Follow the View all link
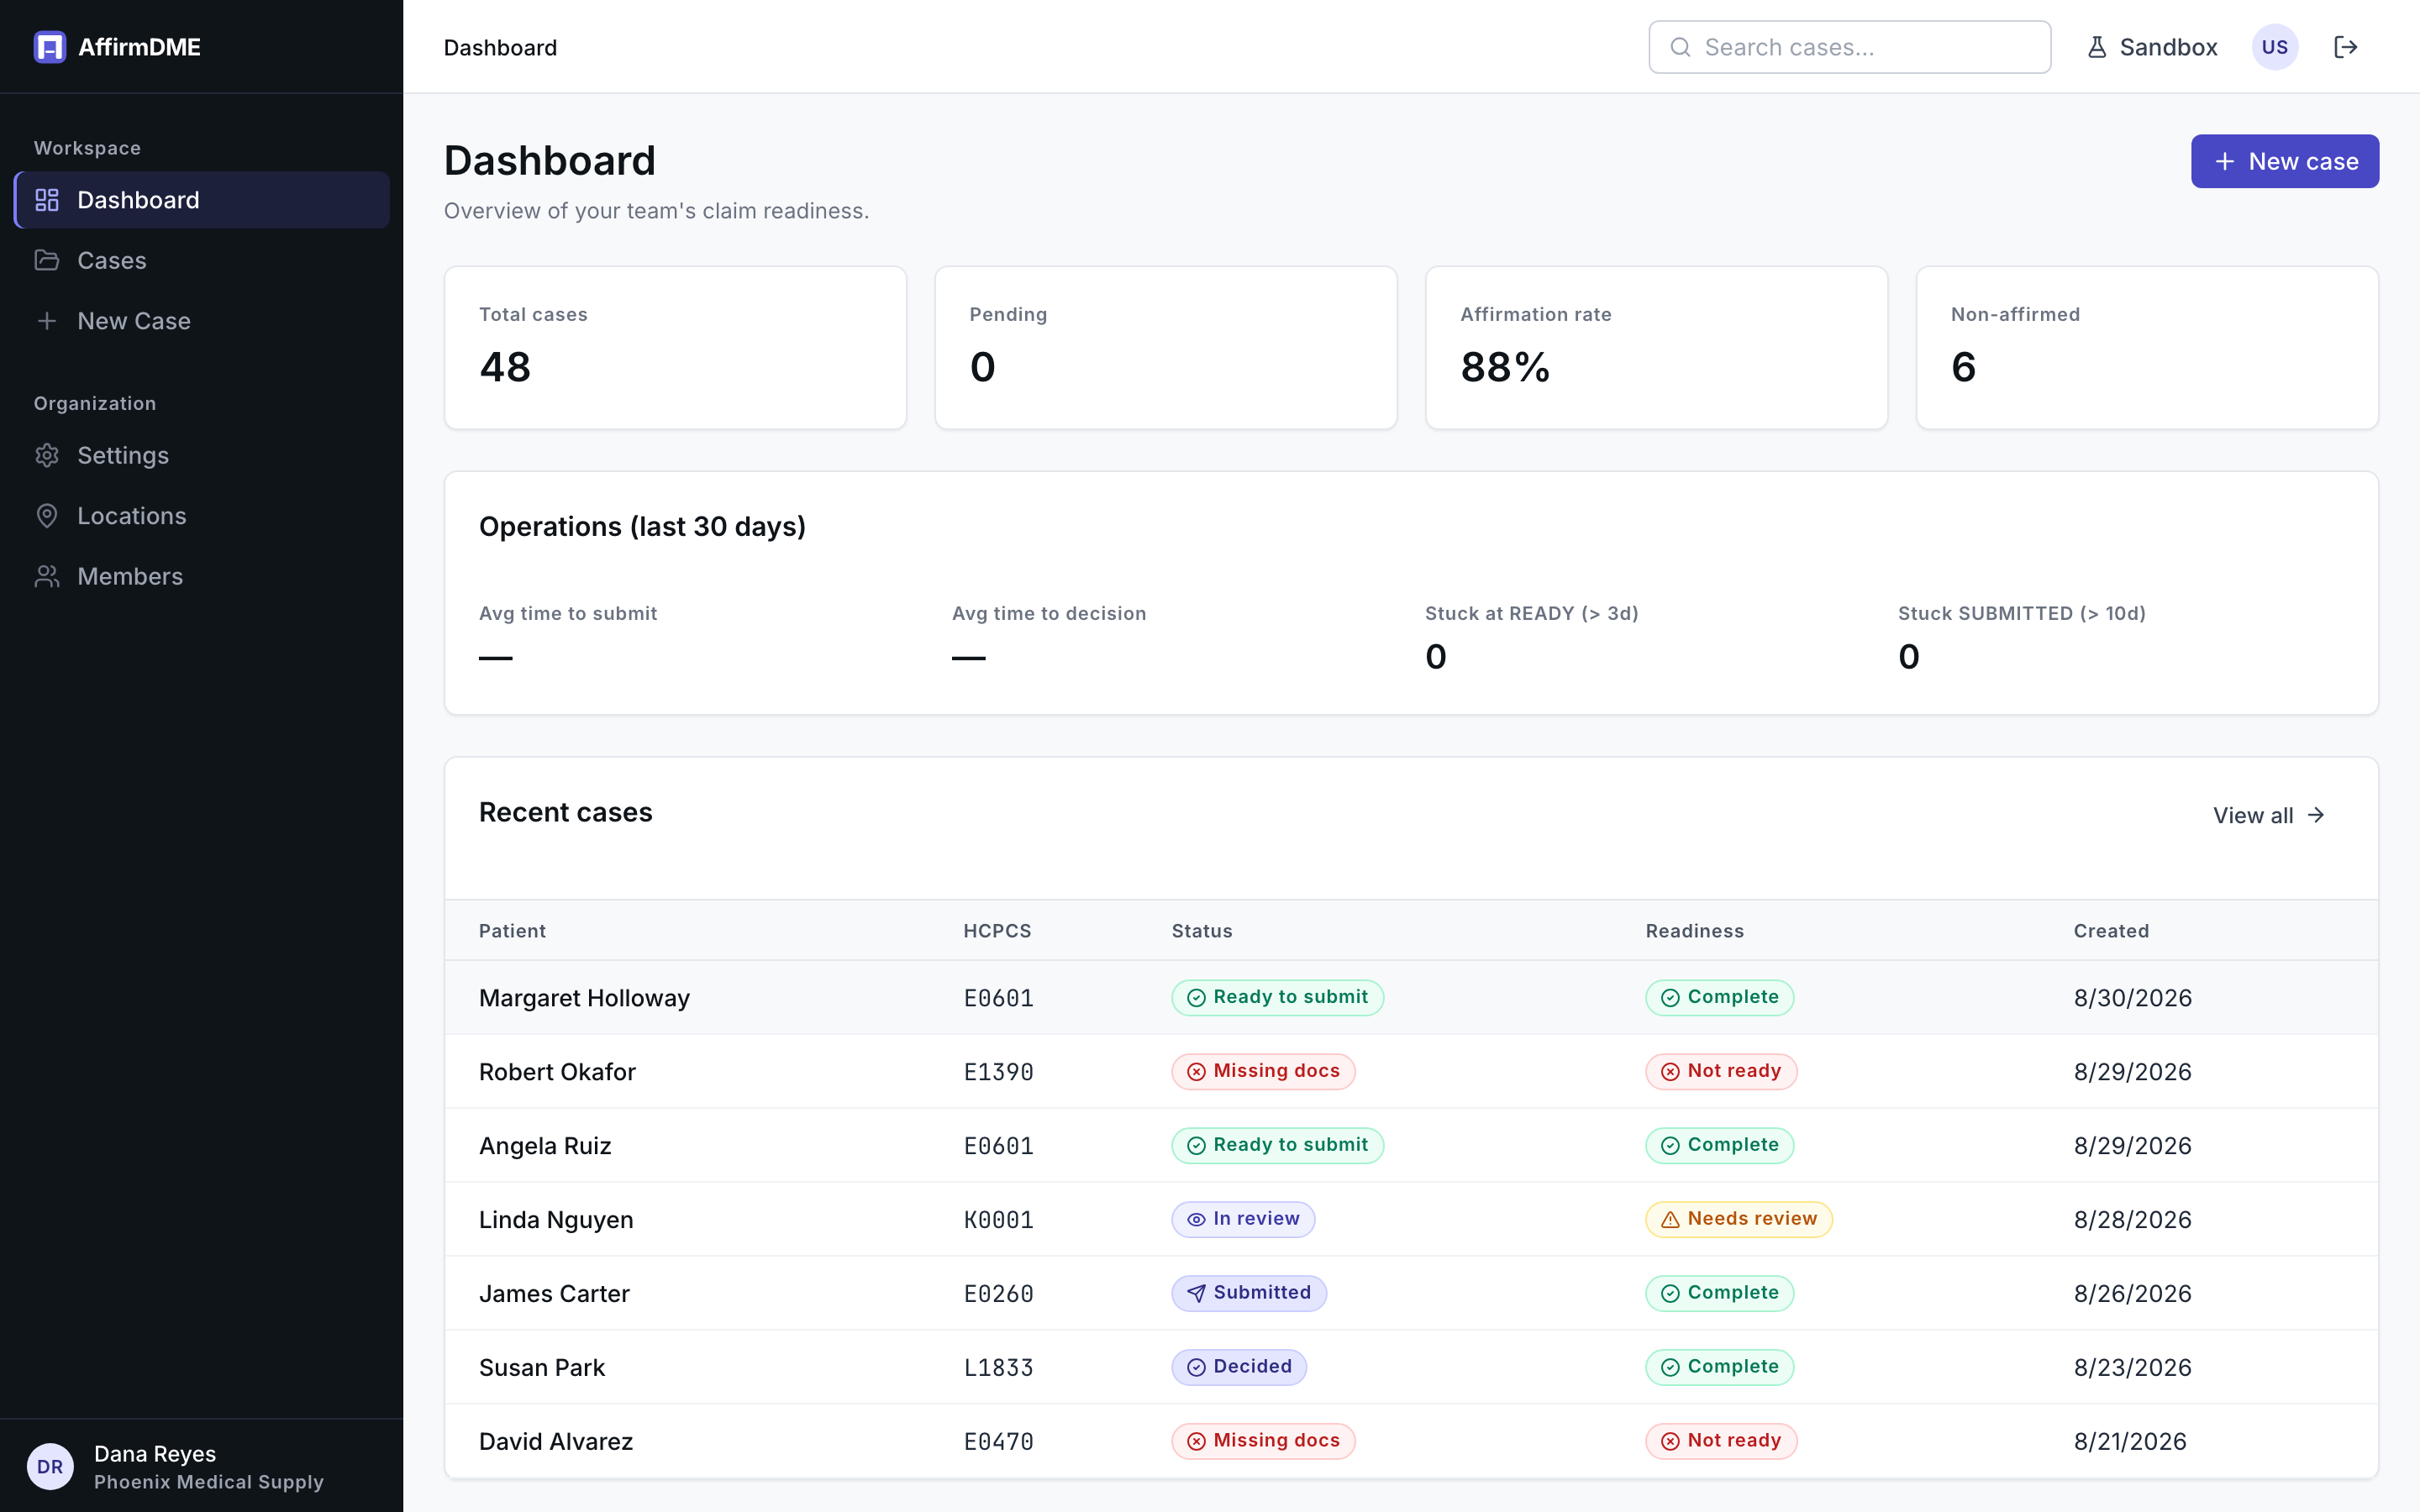The height and width of the screenshot is (1512, 2420). [x=2268, y=815]
